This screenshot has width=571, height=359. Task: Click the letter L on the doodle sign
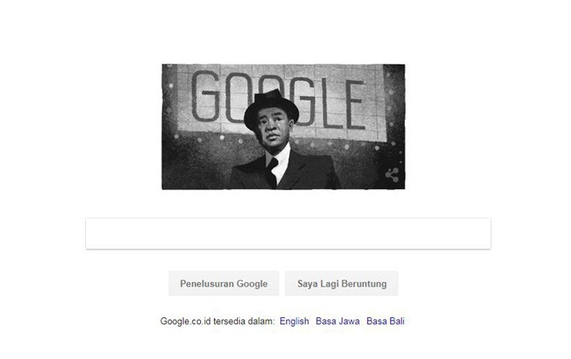pos(333,103)
